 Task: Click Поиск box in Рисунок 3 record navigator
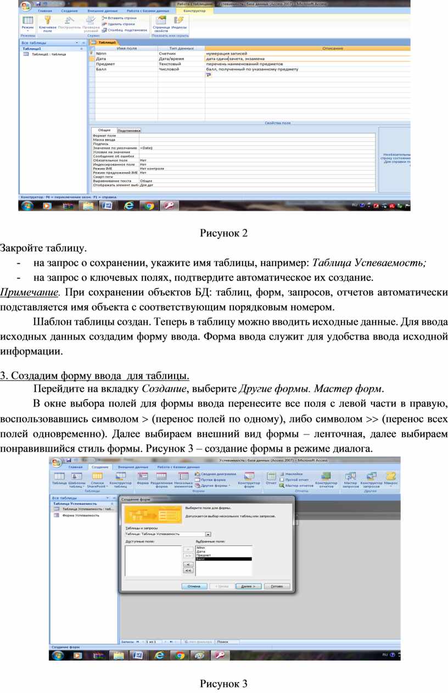click(x=226, y=641)
